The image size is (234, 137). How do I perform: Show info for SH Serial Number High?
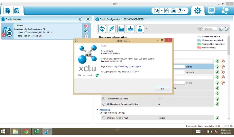pyautogui.click(x=104, y=118)
